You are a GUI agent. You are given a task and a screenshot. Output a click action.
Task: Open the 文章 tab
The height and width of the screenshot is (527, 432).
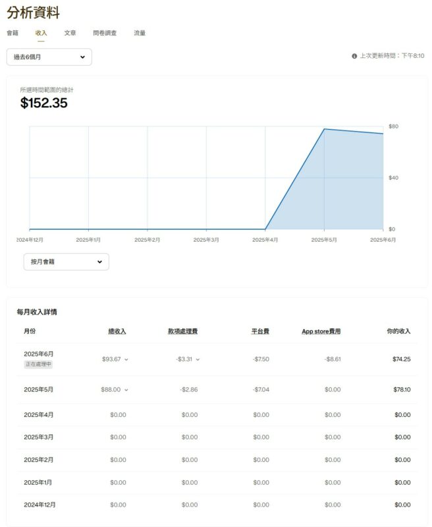tap(70, 33)
